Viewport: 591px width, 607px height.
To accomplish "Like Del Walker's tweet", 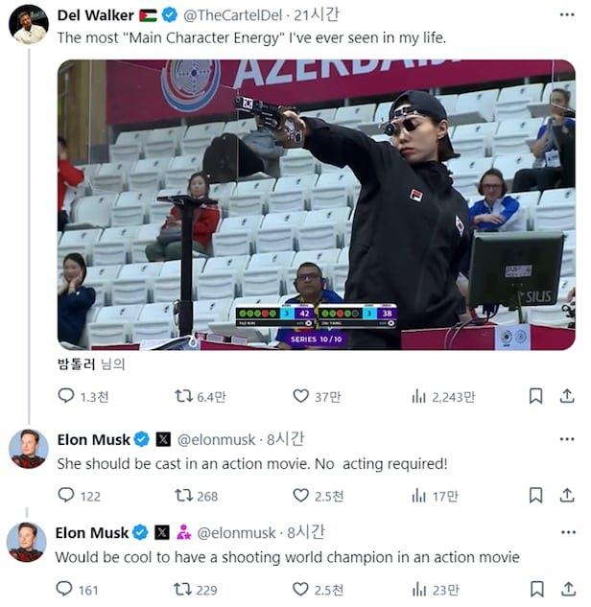I will tap(301, 396).
